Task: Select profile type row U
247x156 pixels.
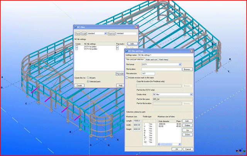Action: point(149,126)
